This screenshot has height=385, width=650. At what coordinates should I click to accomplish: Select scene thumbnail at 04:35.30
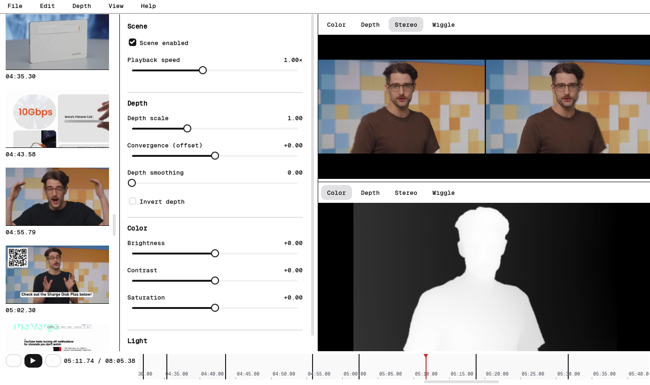(57, 42)
